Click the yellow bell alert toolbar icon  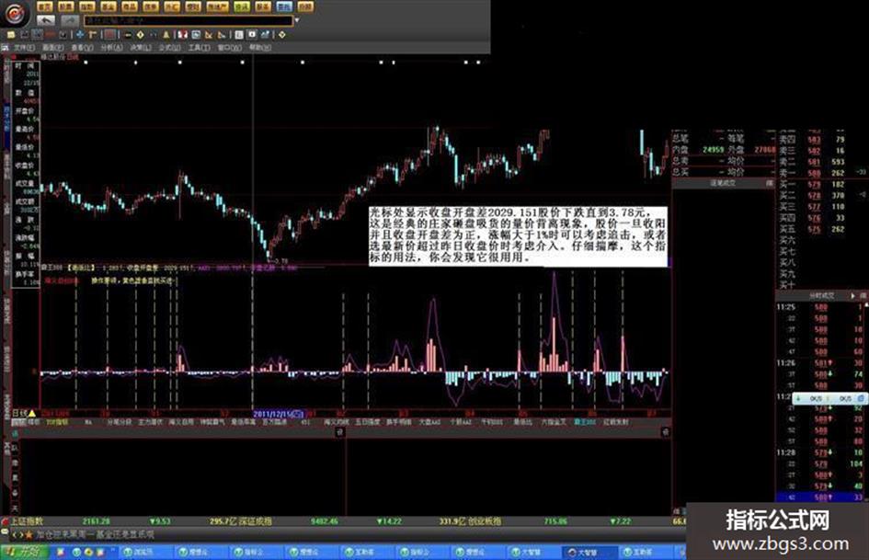pos(166,34)
